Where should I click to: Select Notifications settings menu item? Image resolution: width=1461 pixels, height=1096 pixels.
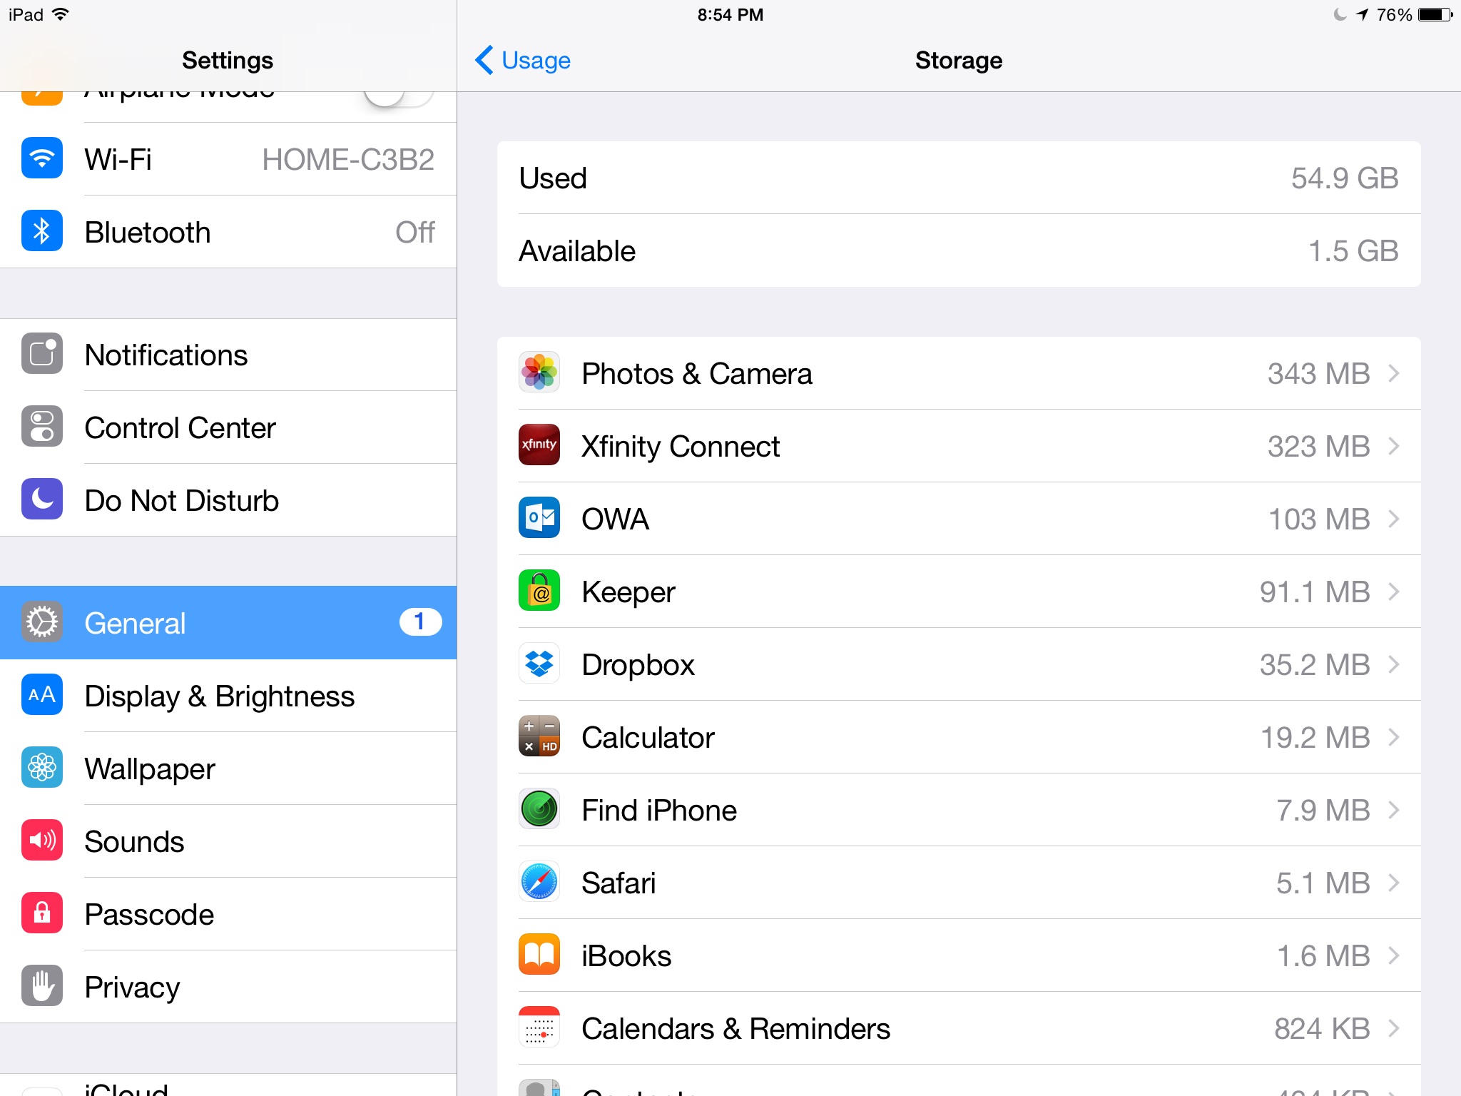point(228,356)
